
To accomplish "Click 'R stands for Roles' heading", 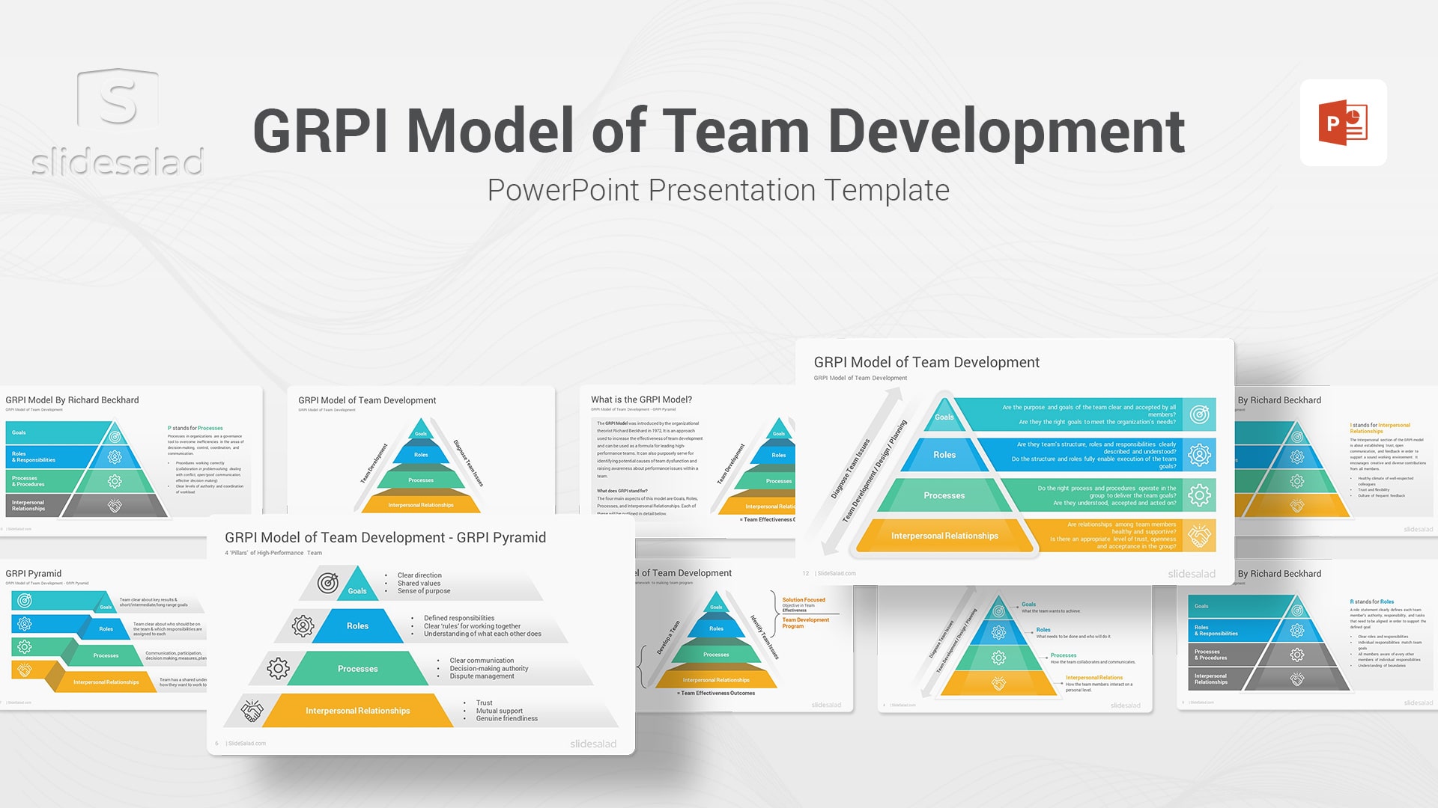I will click(x=1372, y=602).
